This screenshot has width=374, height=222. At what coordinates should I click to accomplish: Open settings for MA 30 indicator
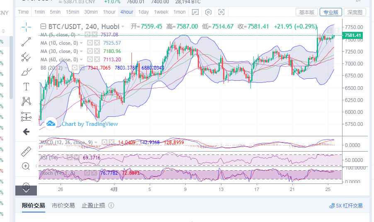click(90, 51)
